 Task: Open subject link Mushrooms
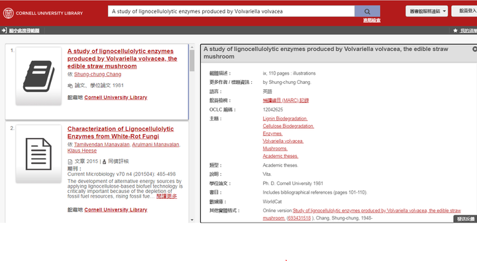[275, 149]
